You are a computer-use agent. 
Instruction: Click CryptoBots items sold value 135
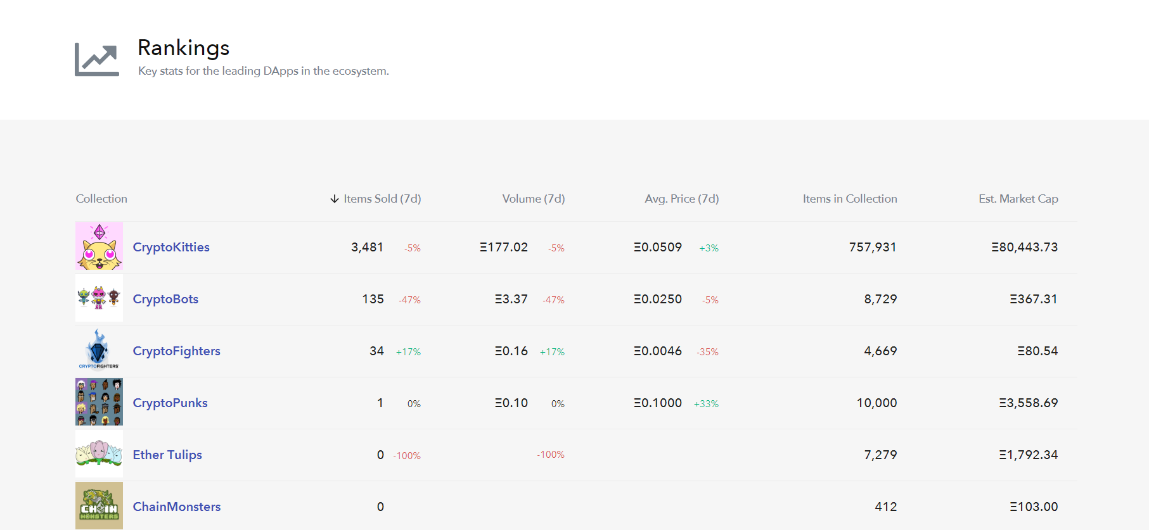point(373,299)
